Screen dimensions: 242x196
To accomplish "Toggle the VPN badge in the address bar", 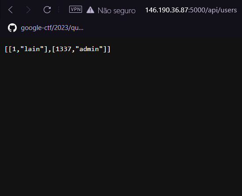I will coord(75,9).
